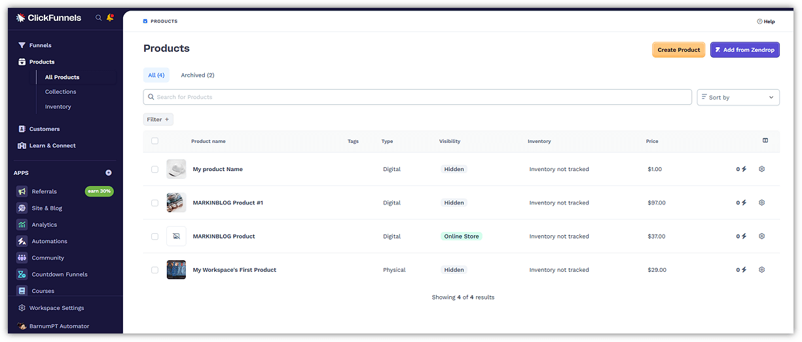Click the $97.00 price

pos(657,202)
